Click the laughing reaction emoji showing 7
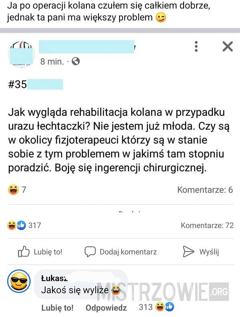 (13, 190)
